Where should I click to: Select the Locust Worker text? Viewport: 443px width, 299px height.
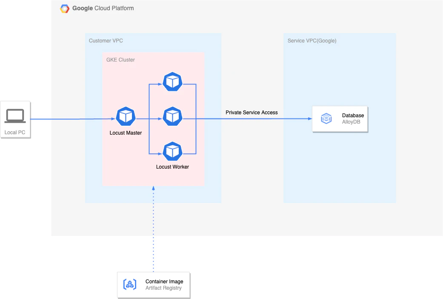[173, 167]
